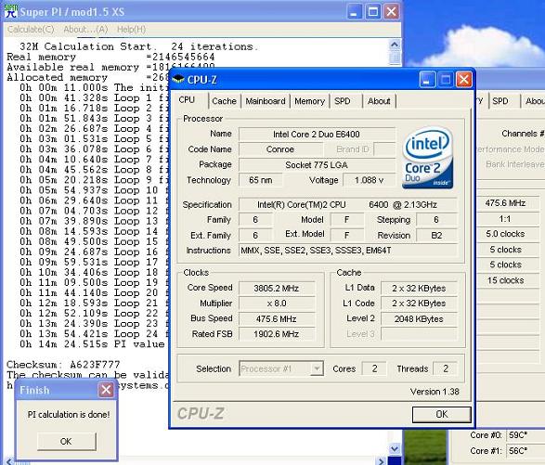This screenshot has height=465, width=545.
Task: Click the Loop 24 result line
Action: [94, 334]
